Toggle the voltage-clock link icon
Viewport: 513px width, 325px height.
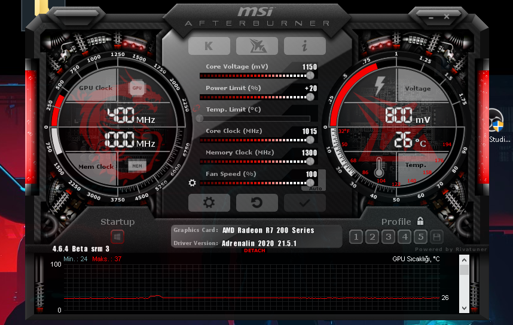click(x=196, y=109)
